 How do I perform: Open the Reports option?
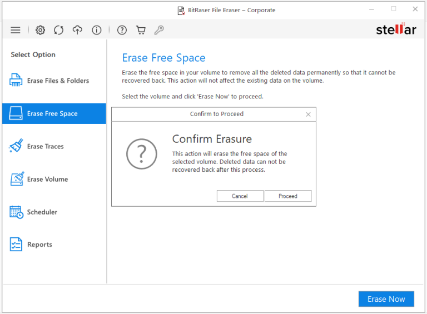tap(54, 245)
